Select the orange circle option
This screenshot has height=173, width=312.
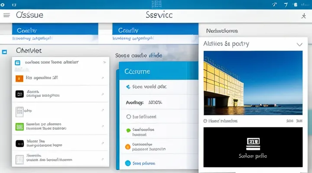pos(127,147)
